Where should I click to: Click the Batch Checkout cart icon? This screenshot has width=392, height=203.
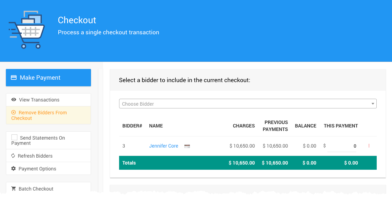point(14,189)
